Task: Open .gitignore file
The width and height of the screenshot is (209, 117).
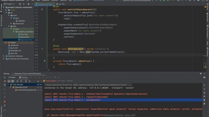Action: tap(13, 45)
